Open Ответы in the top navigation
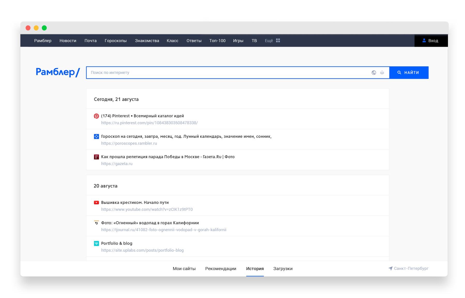This screenshot has height=298, width=465. pyautogui.click(x=194, y=41)
